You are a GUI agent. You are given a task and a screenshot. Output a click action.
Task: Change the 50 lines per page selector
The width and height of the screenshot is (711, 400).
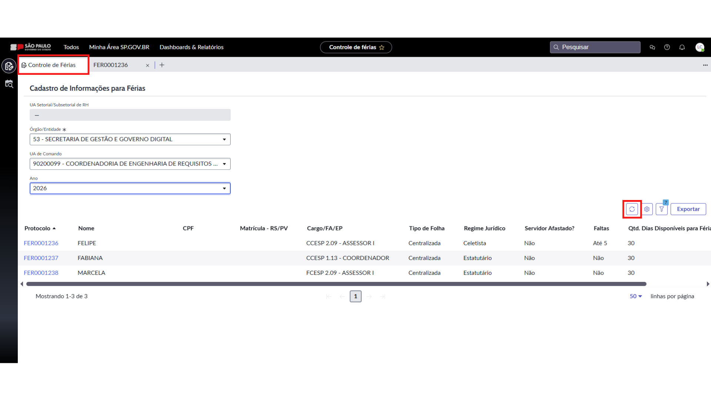click(x=635, y=296)
